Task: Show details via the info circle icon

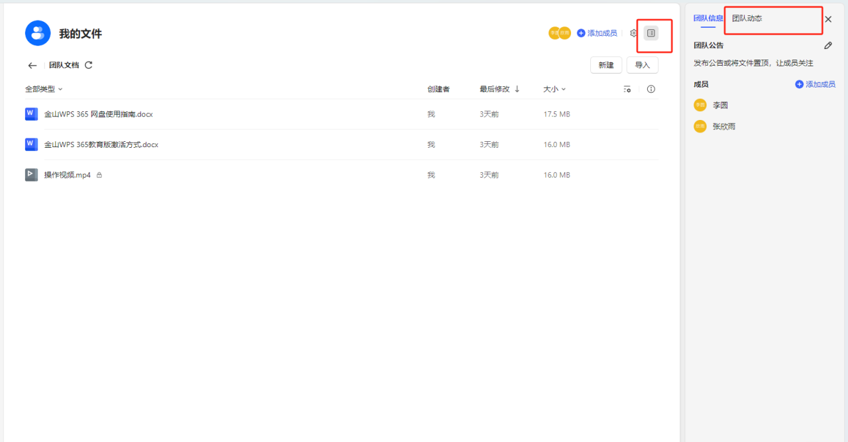Action: point(651,89)
